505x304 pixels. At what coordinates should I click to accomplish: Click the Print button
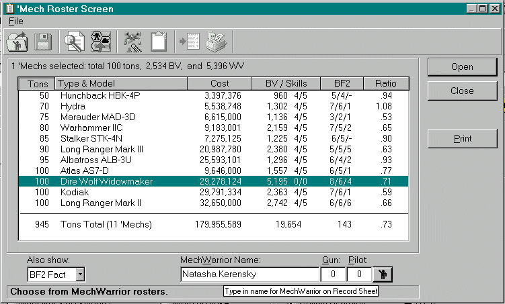pyautogui.click(x=462, y=138)
